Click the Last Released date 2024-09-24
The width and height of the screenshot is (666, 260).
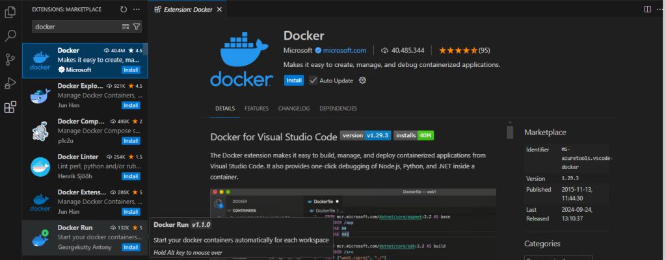(578, 214)
